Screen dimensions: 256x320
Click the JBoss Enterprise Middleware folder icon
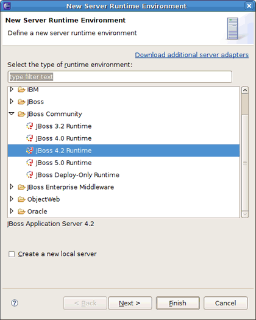(x=21, y=187)
